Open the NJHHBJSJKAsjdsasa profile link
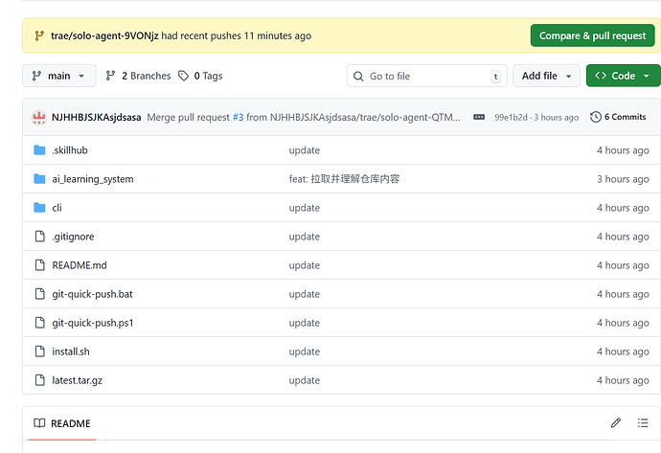The height and width of the screenshot is (453, 661). tap(96, 117)
